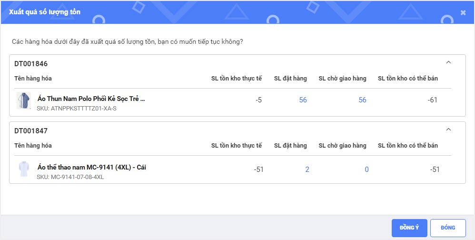The image size is (475, 240).
Task: Click the SKU ATNPPKSTTTTZ01-XA-S text
Action: pos(77,109)
